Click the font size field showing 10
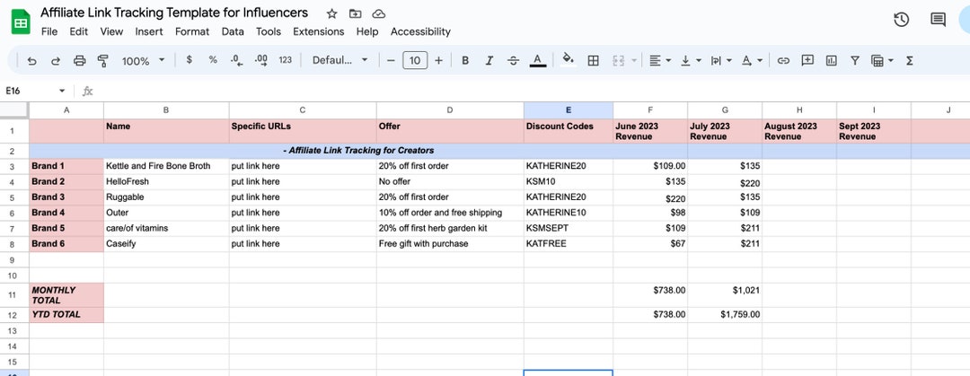 (x=415, y=60)
